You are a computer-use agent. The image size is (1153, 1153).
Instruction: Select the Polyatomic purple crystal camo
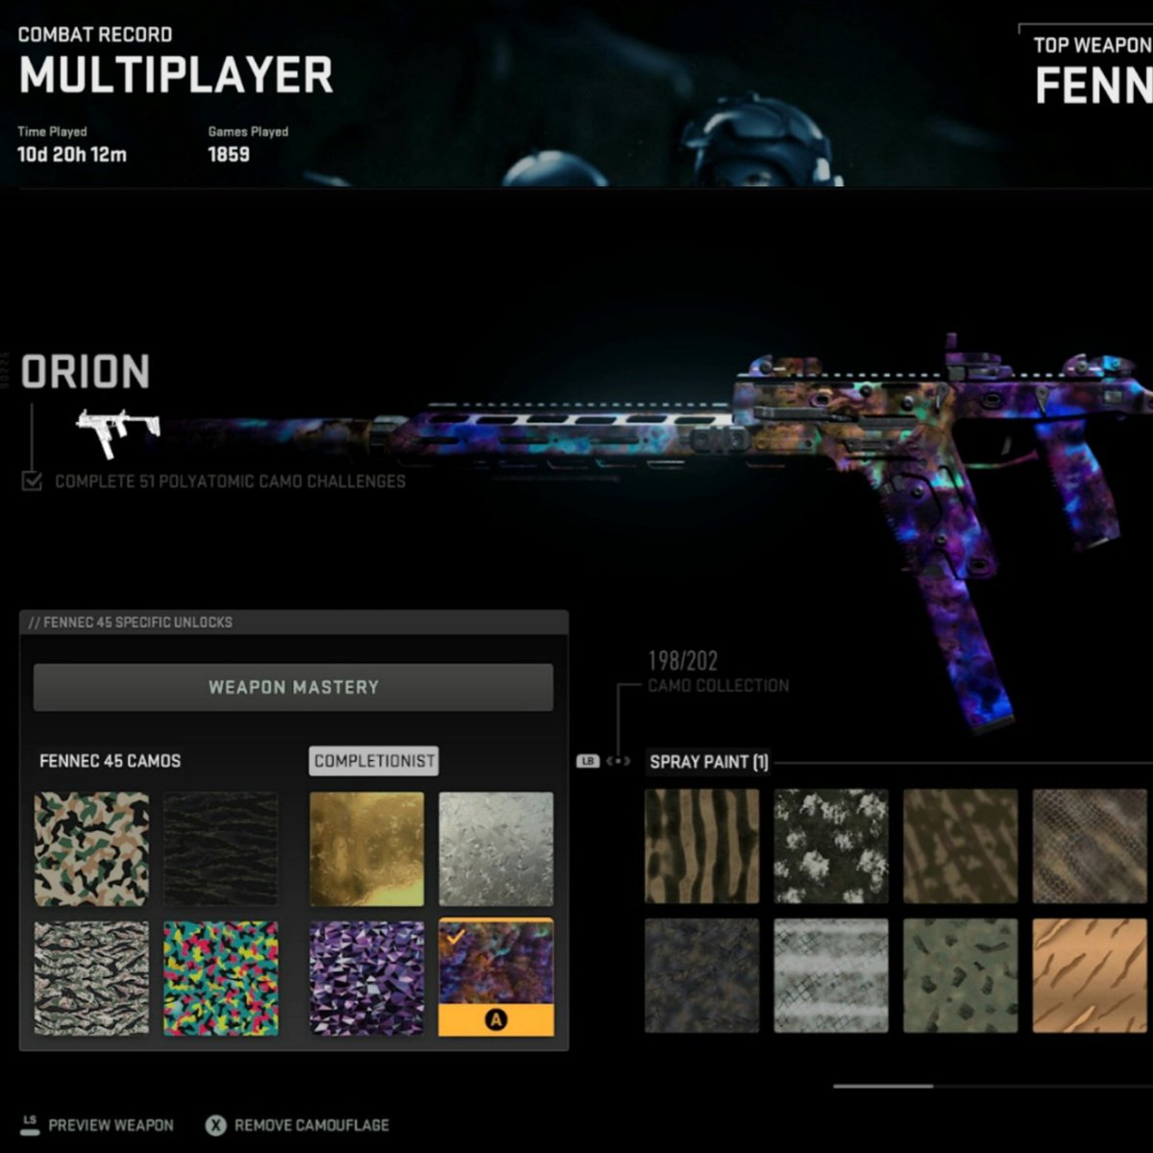pos(366,978)
